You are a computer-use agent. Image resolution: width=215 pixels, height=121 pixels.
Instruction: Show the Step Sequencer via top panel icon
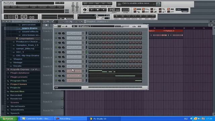pos(91,3)
